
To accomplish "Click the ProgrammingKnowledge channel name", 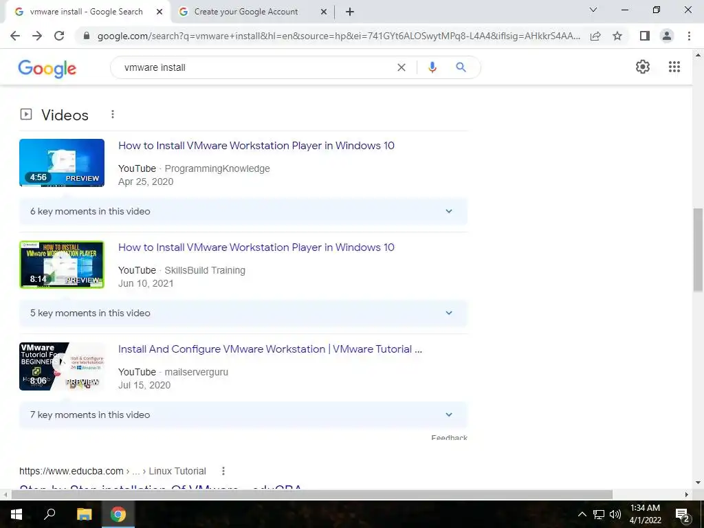I will click(217, 169).
